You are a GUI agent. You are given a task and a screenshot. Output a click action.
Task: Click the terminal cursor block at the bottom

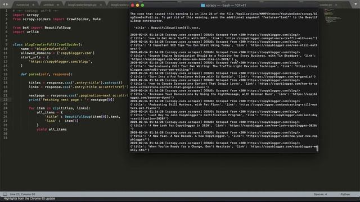point(317,149)
